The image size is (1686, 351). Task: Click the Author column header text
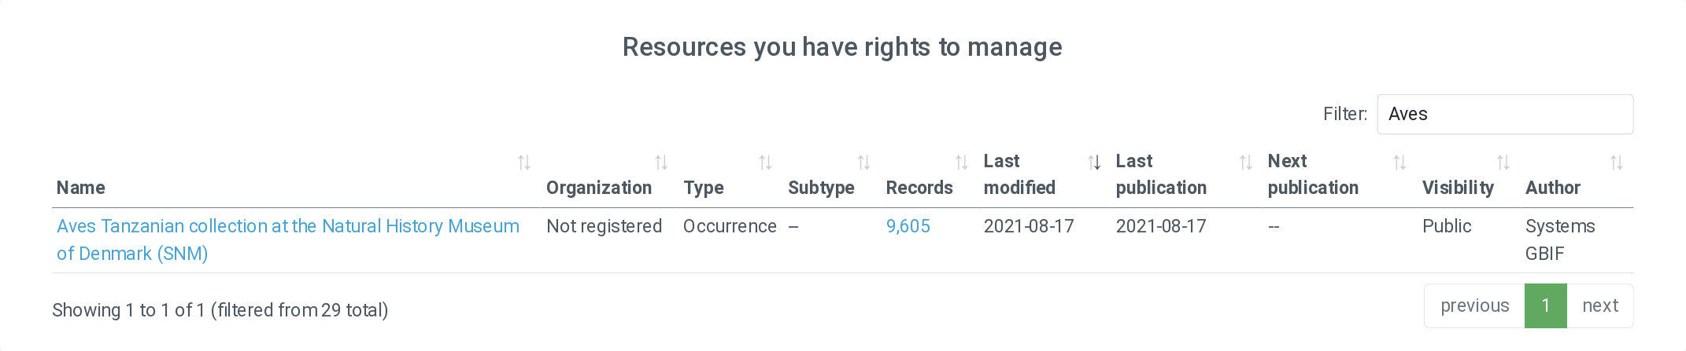coord(1552,188)
